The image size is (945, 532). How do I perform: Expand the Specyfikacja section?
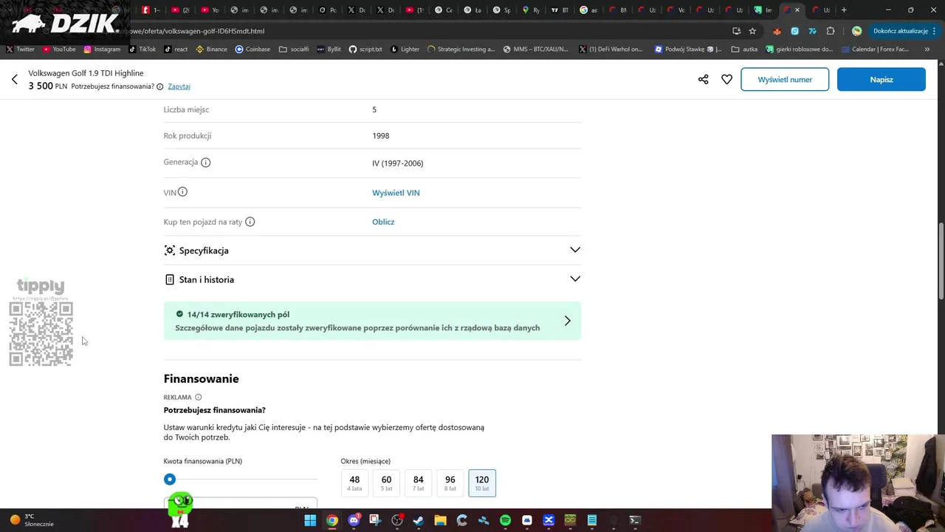click(x=372, y=250)
